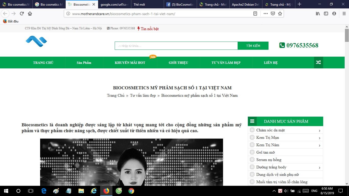This screenshot has height=196, width=349.
Task: Go back to the previous page
Action: pos(5,14)
